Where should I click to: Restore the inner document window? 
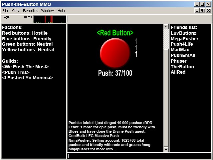coord(202,11)
